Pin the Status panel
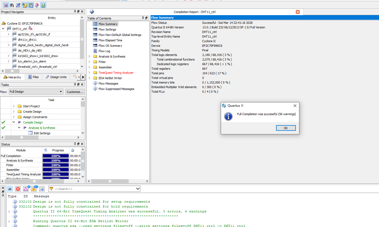Viewport: 379px width, 227px height. click(x=75, y=144)
